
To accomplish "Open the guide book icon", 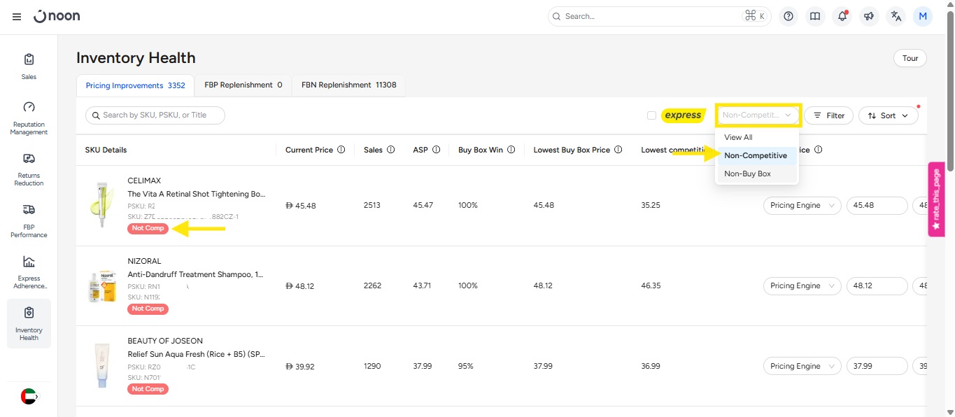I will click(x=815, y=16).
